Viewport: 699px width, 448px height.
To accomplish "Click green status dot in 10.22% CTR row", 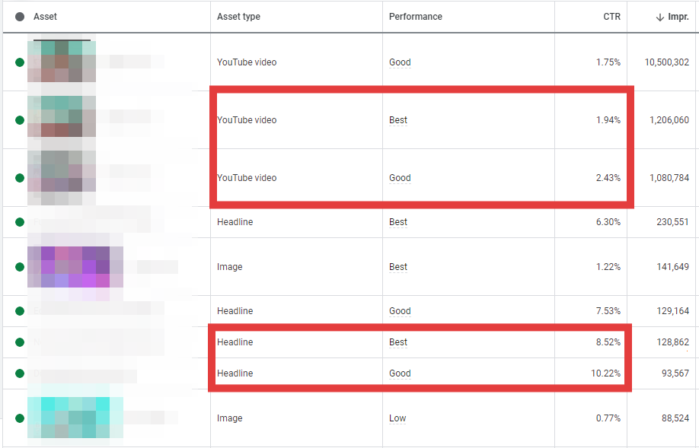I will point(20,373).
